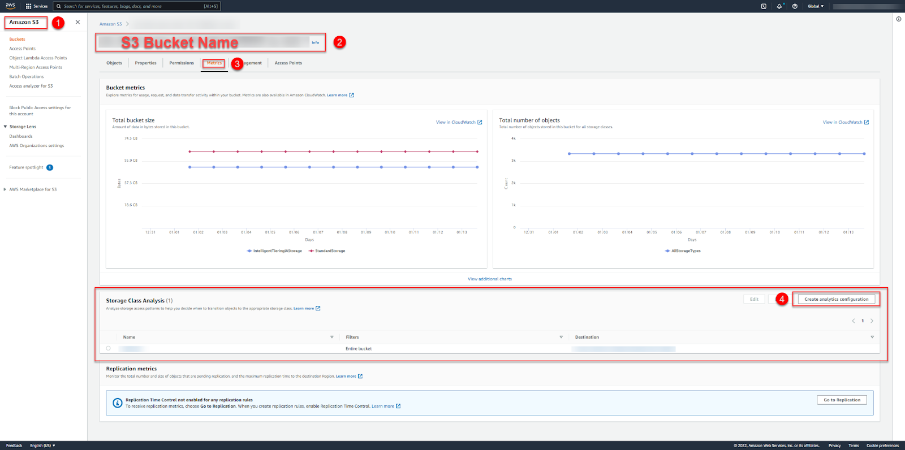The image size is (905, 450).
Task: Click Create analytics configuration button
Action: point(837,299)
